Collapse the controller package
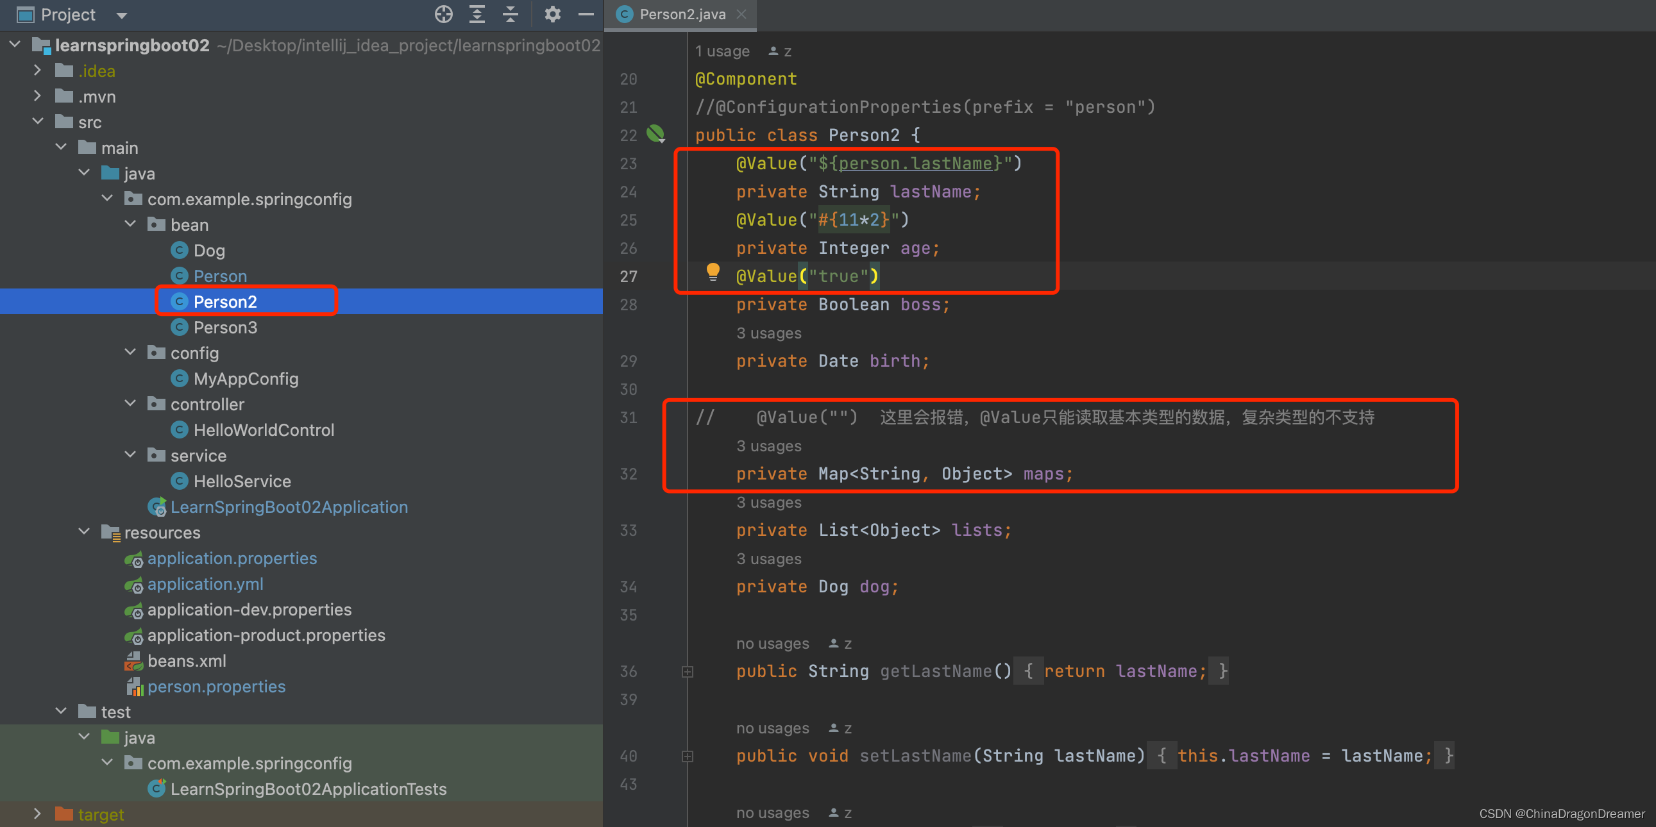 point(130,404)
